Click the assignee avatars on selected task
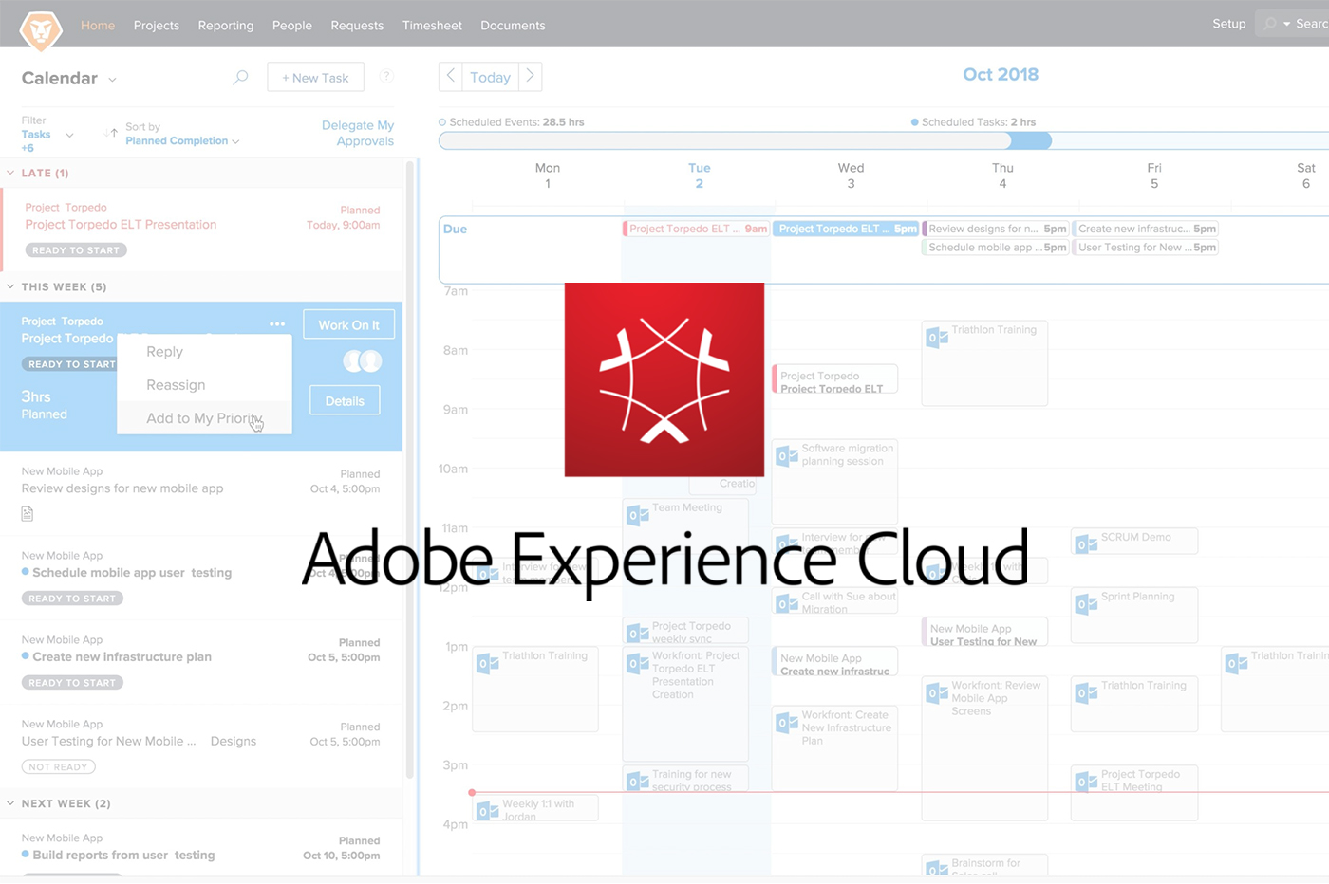This screenshot has width=1329, height=884. click(362, 361)
